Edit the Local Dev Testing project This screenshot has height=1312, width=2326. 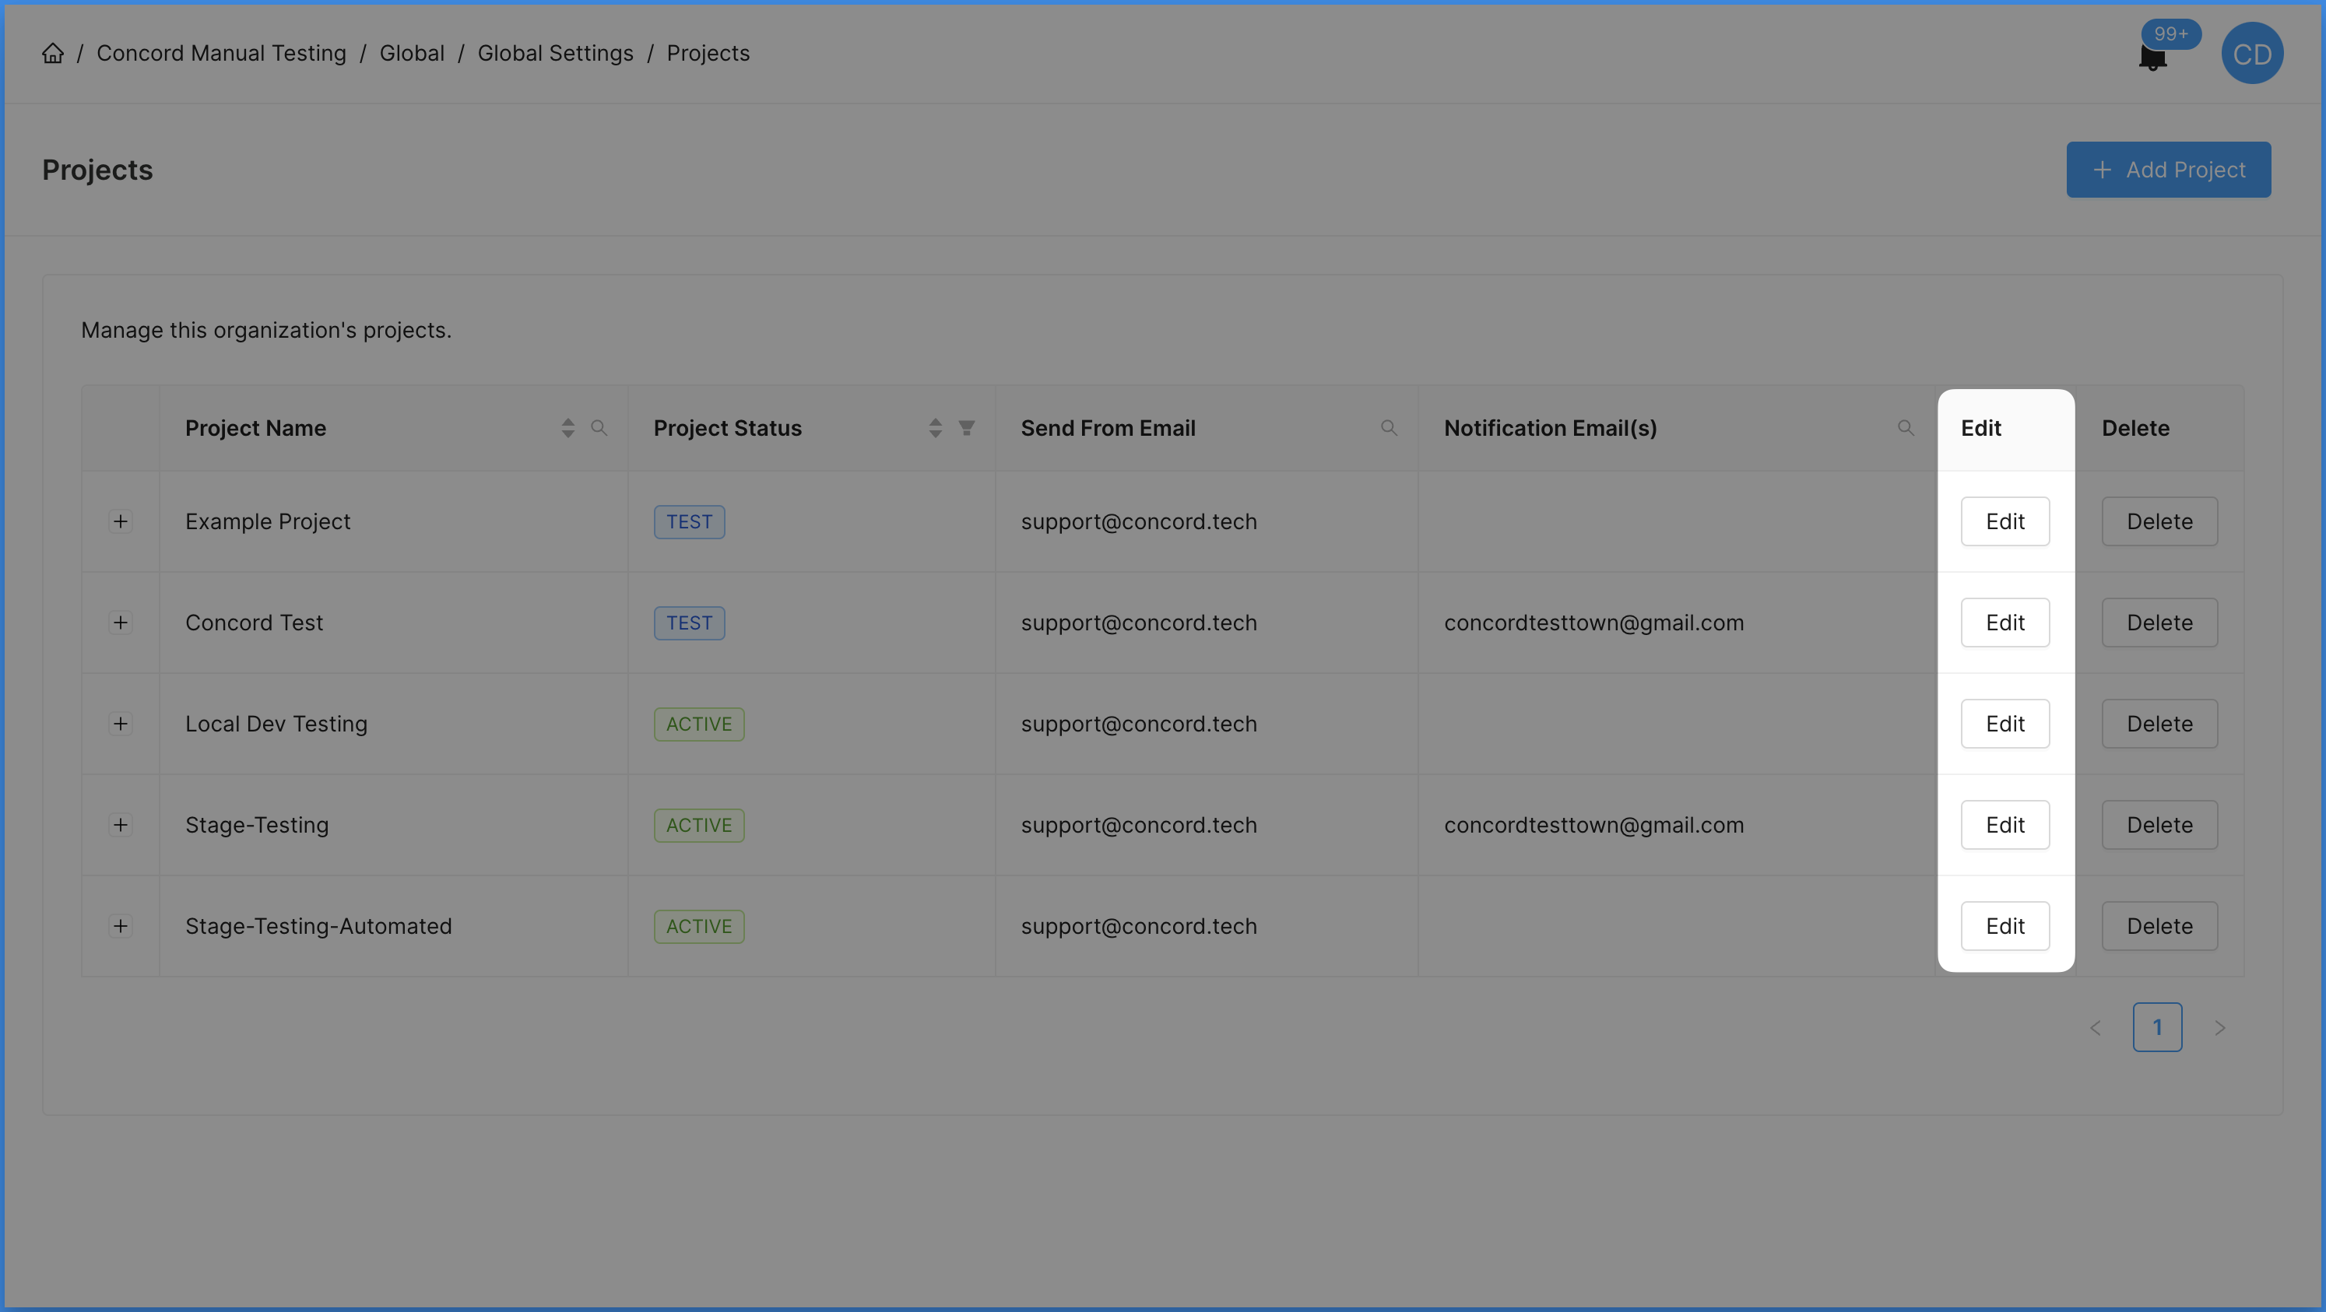click(x=2005, y=723)
